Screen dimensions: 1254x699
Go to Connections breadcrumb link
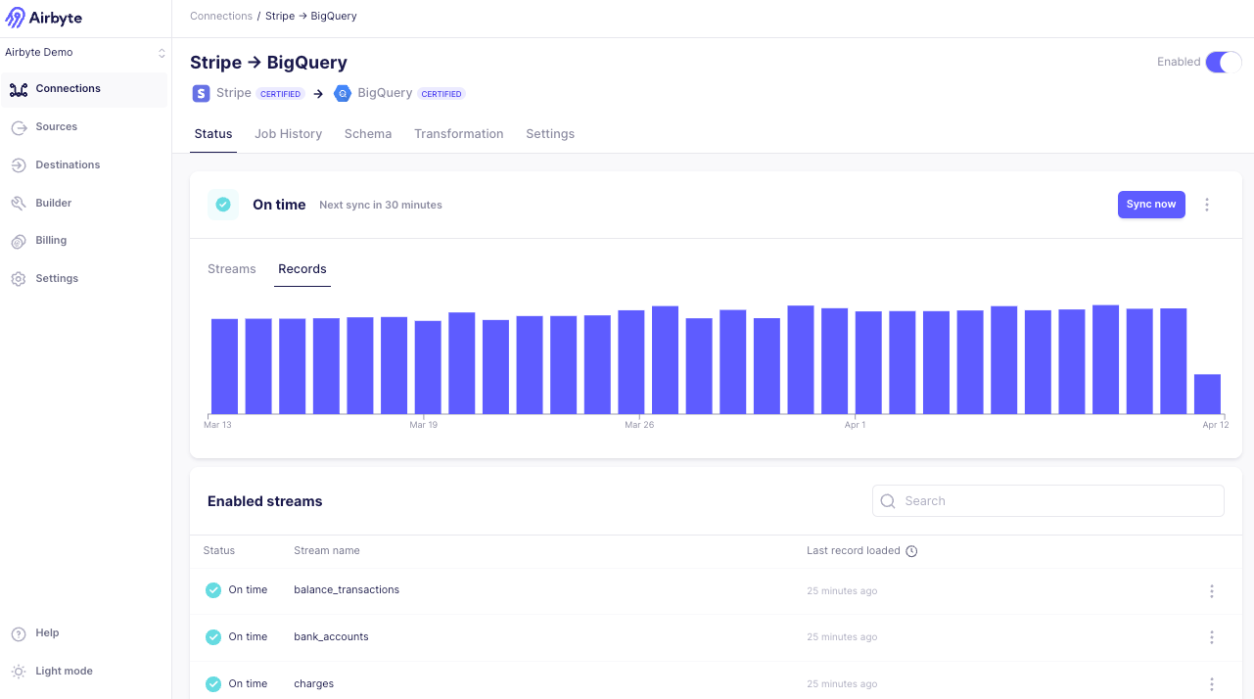221,17
